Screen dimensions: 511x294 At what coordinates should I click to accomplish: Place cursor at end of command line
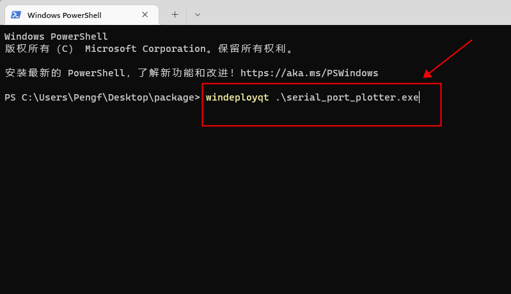click(x=419, y=97)
